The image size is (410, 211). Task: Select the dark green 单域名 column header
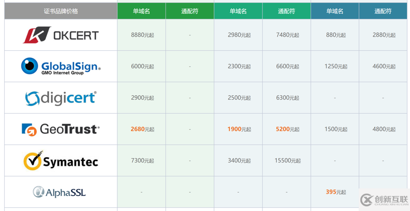point(141,11)
